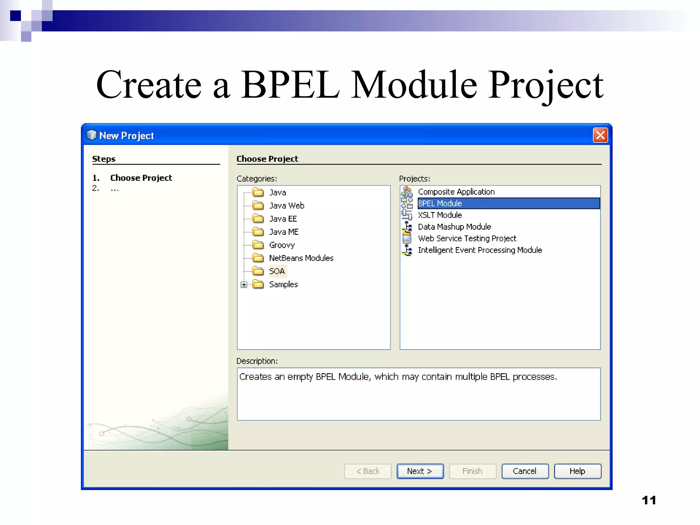
Task: Click the Description text area
Action: (x=419, y=394)
